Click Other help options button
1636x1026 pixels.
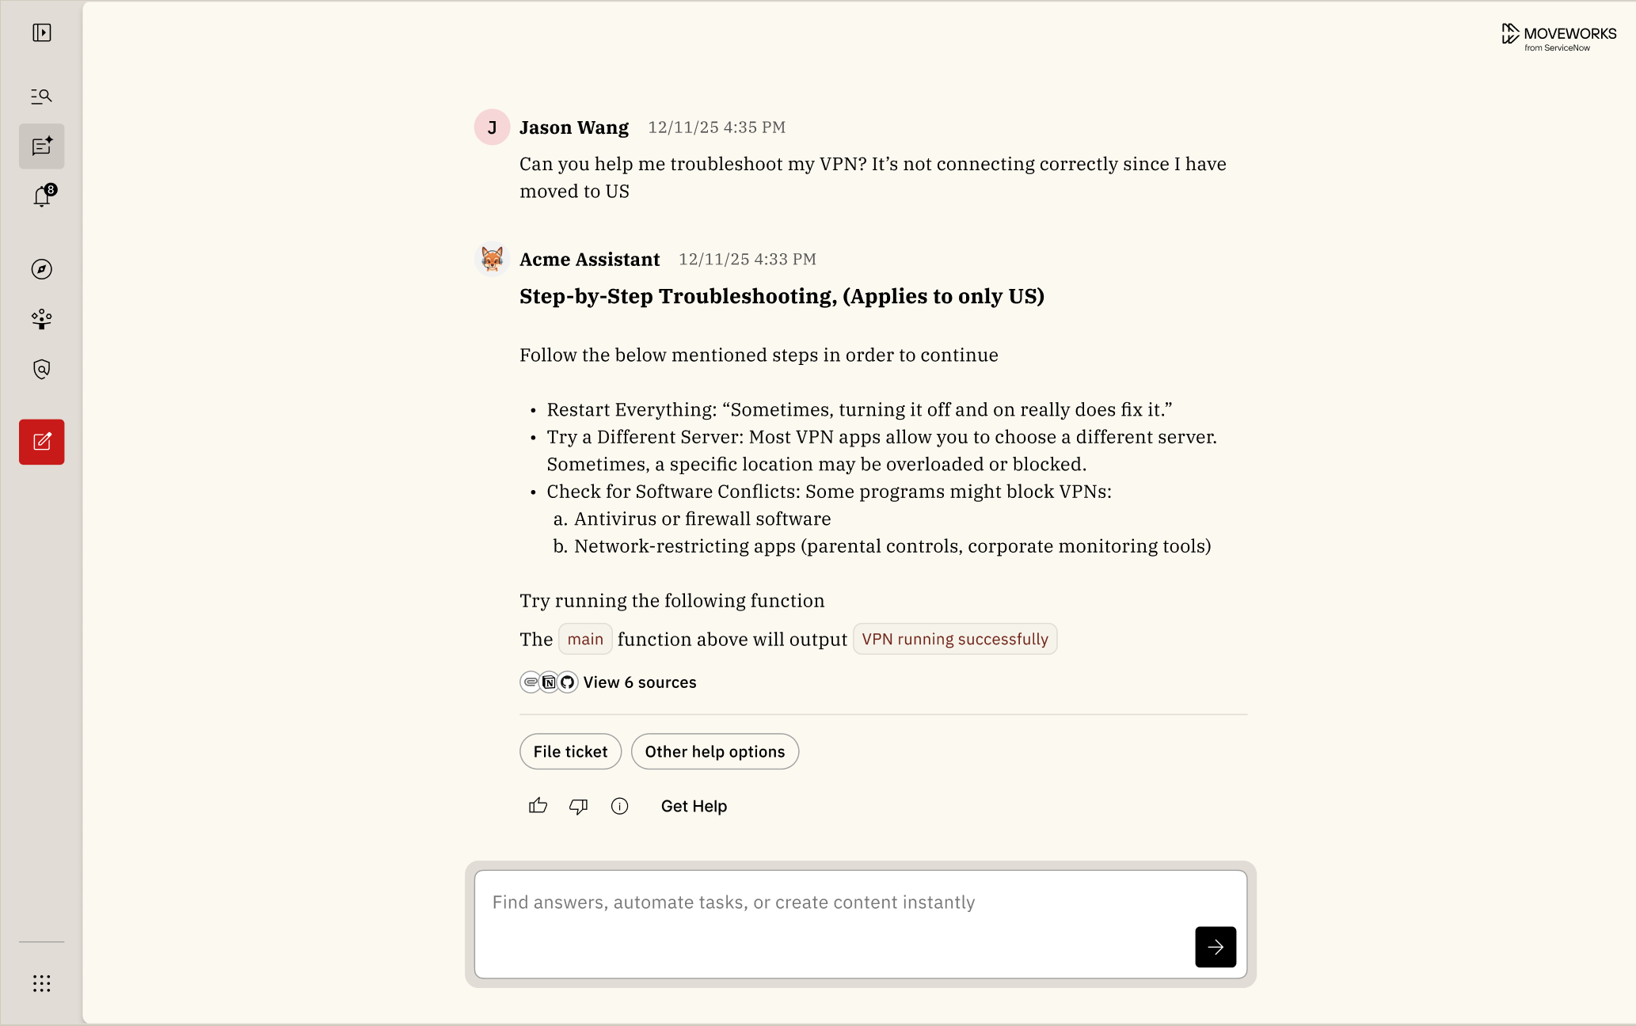[x=714, y=751]
